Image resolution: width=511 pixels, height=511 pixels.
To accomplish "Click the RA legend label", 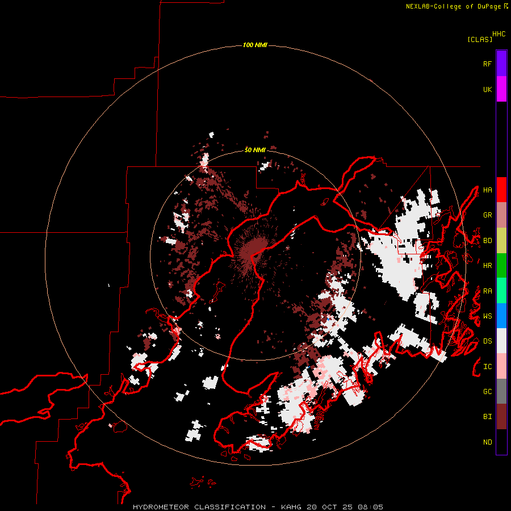I will point(487,291).
